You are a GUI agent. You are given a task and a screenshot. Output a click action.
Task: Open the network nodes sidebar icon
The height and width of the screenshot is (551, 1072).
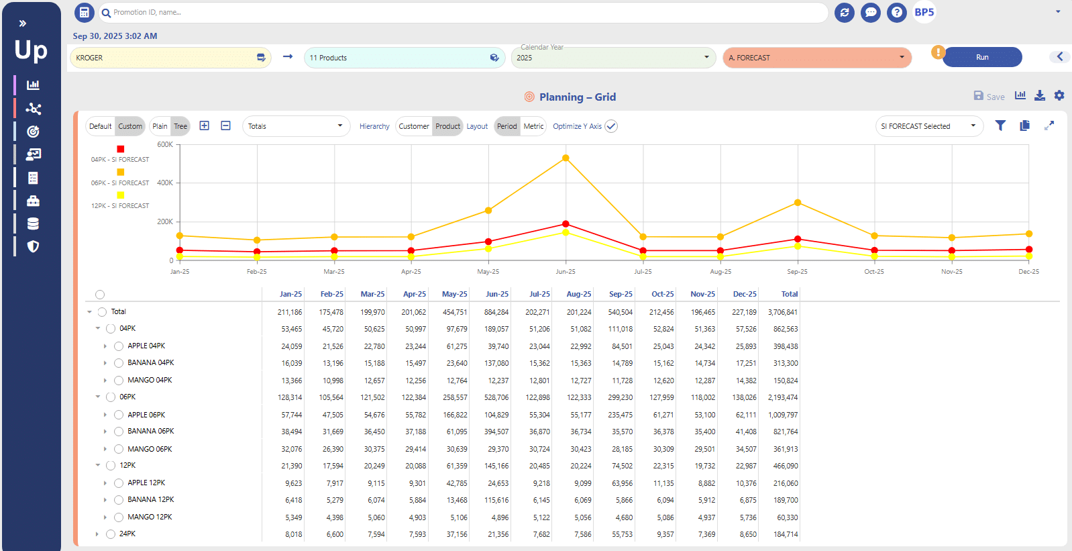pyautogui.click(x=33, y=109)
